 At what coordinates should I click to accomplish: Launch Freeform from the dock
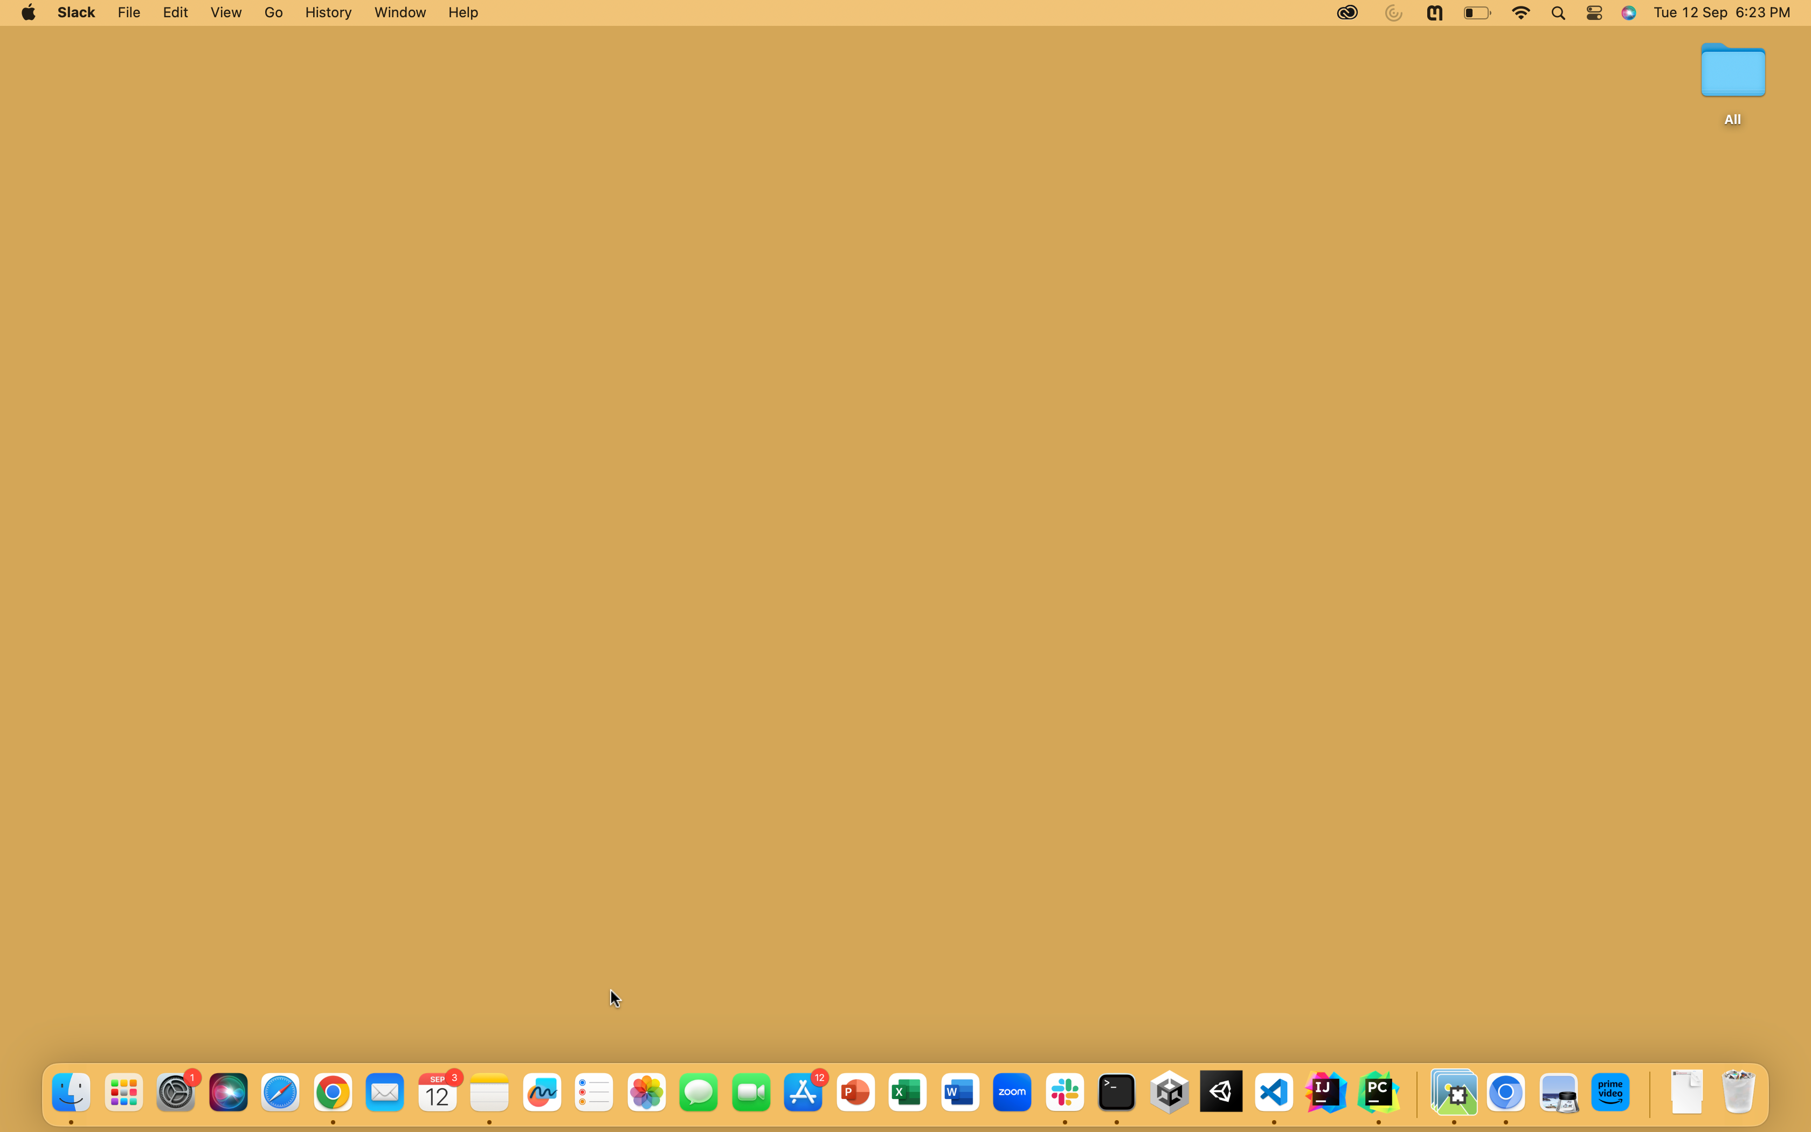(542, 1093)
